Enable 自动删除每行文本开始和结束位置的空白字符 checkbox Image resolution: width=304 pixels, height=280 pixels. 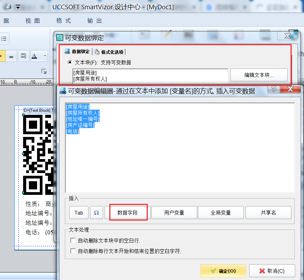pyautogui.click(x=73, y=251)
